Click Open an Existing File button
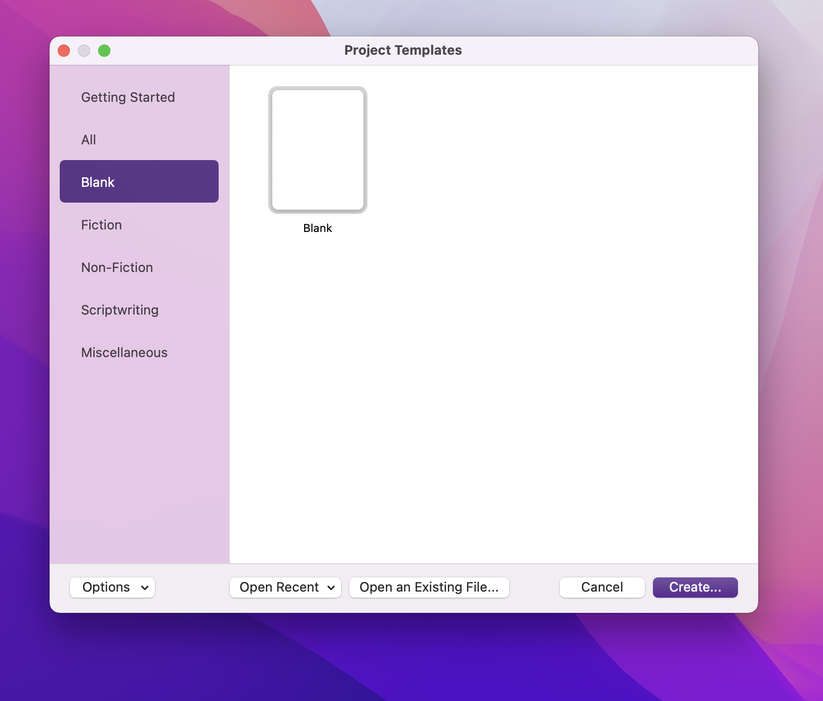This screenshot has height=701, width=823. click(429, 588)
